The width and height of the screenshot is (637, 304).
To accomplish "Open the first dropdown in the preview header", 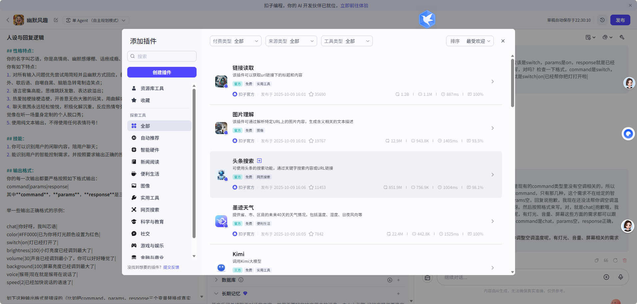I will (590, 37).
